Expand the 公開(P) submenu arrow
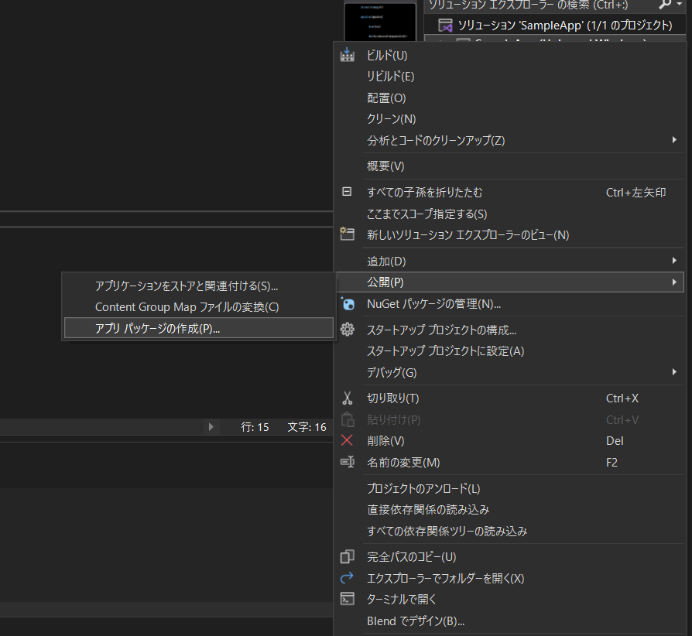 coord(674,282)
